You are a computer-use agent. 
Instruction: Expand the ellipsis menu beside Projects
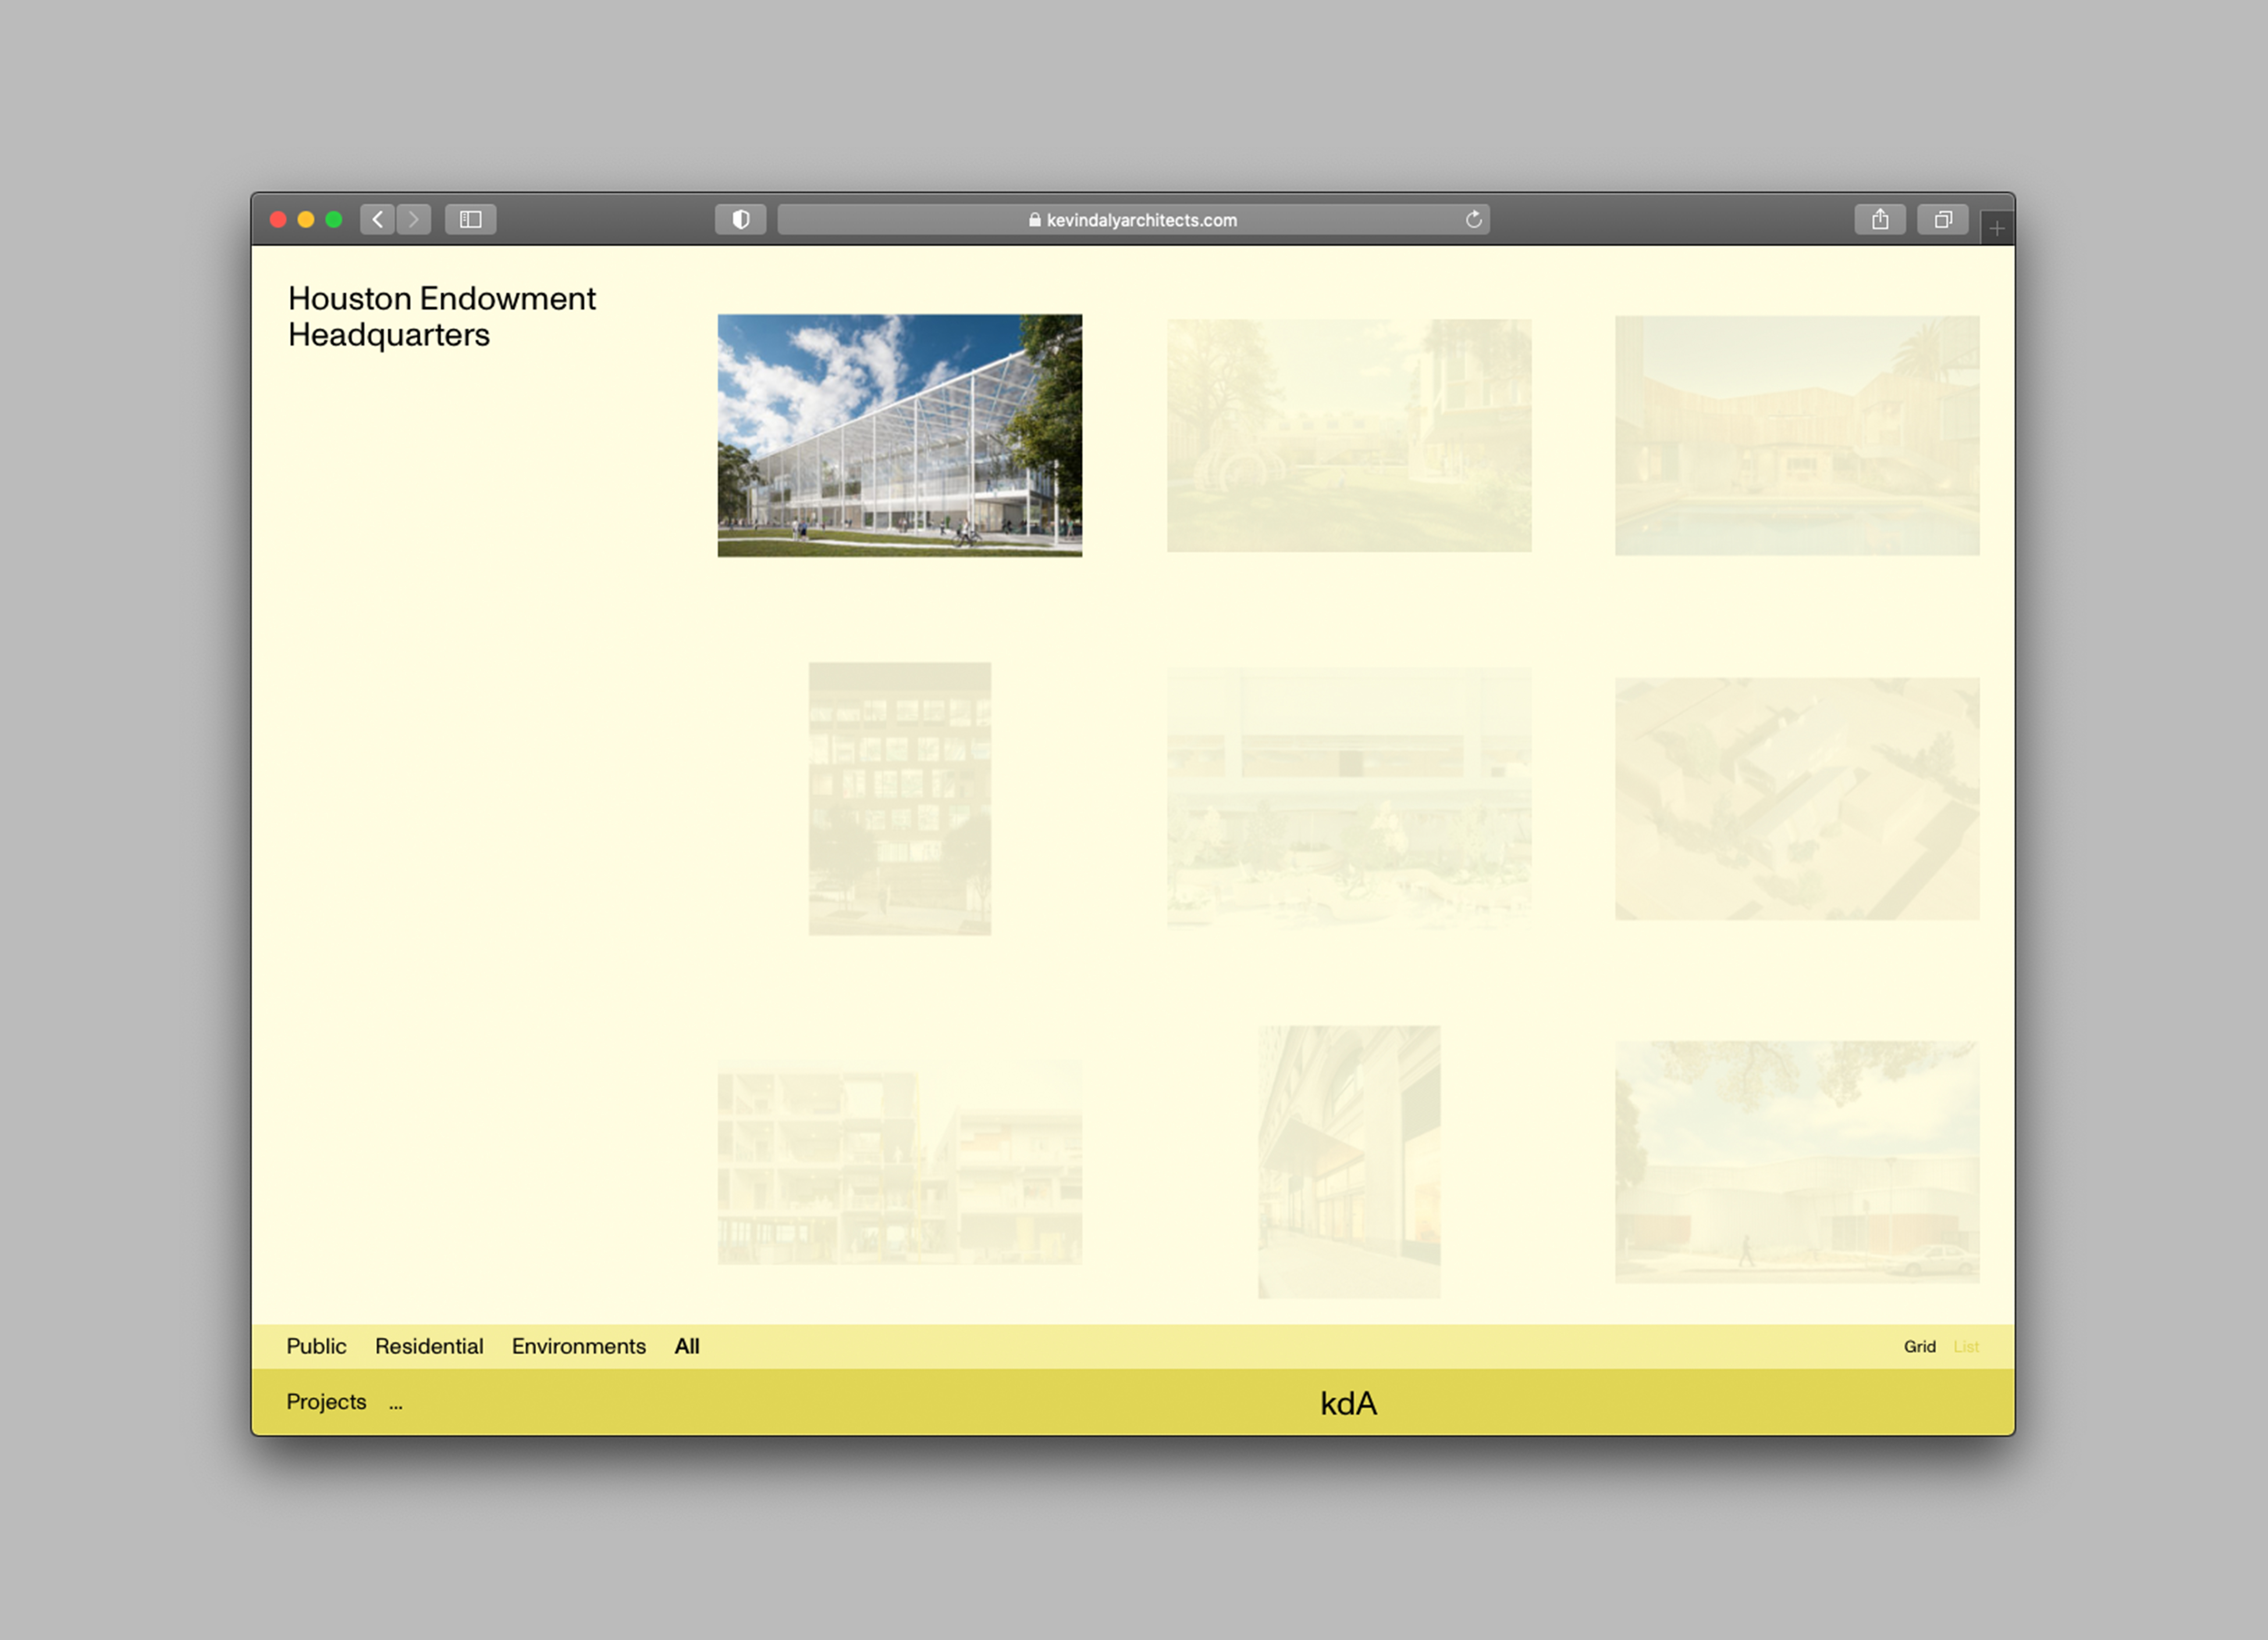click(396, 1403)
